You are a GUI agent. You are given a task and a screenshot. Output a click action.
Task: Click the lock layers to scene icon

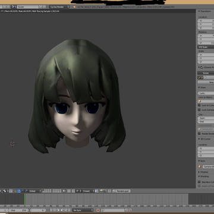(64, 191)
